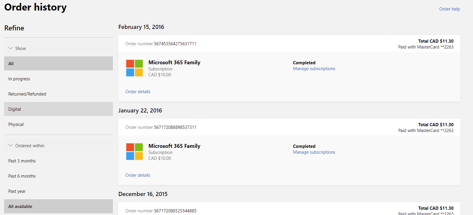Image resolution: width=473 pixels, height=215 pixels.
Task: Filter by Returned/Refunded orders
Action: (27, 94)
